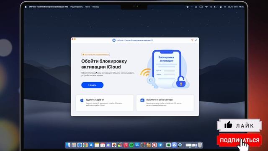Open the Помощь menu
Image resolution: width=268 pixels, height=151 pixels.
[96, 7]
